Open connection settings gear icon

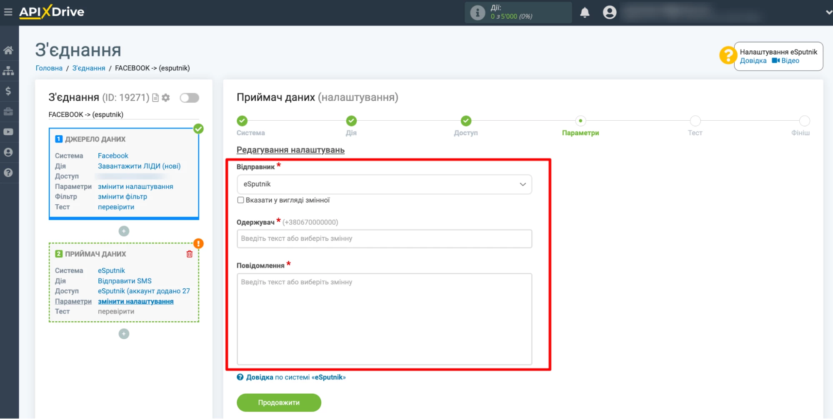pos(166,97)
